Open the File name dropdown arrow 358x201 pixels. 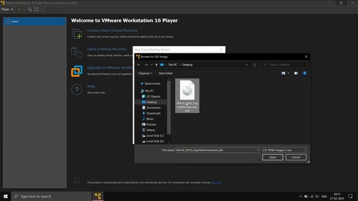tap(257, 150)
